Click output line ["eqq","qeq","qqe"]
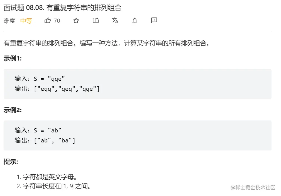This screenshot has width=281, height=196. [57, 89]
